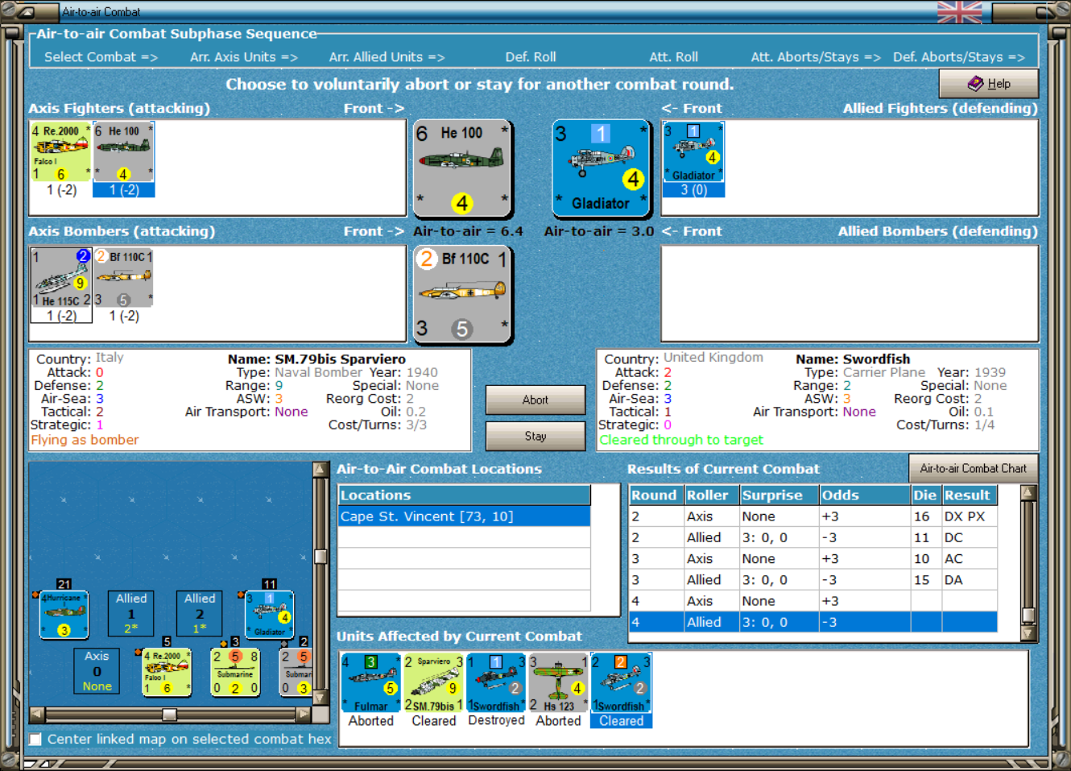
Task: Select the He 115C unit in Axis Bombers
Action: tap(61, 278)
